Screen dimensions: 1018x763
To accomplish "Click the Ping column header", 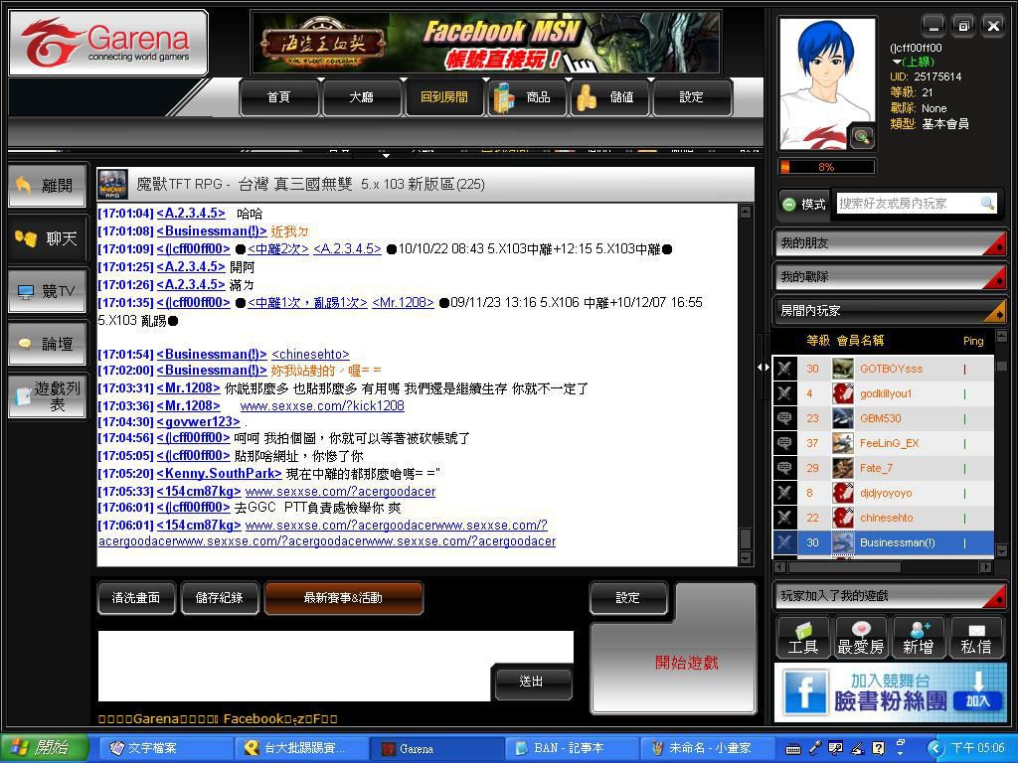I will tap(973, 341).
